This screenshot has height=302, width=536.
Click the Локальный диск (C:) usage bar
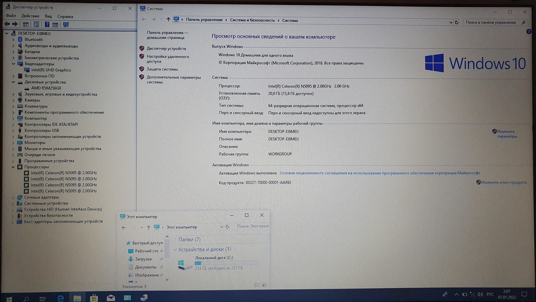click(x=226, y=263)
